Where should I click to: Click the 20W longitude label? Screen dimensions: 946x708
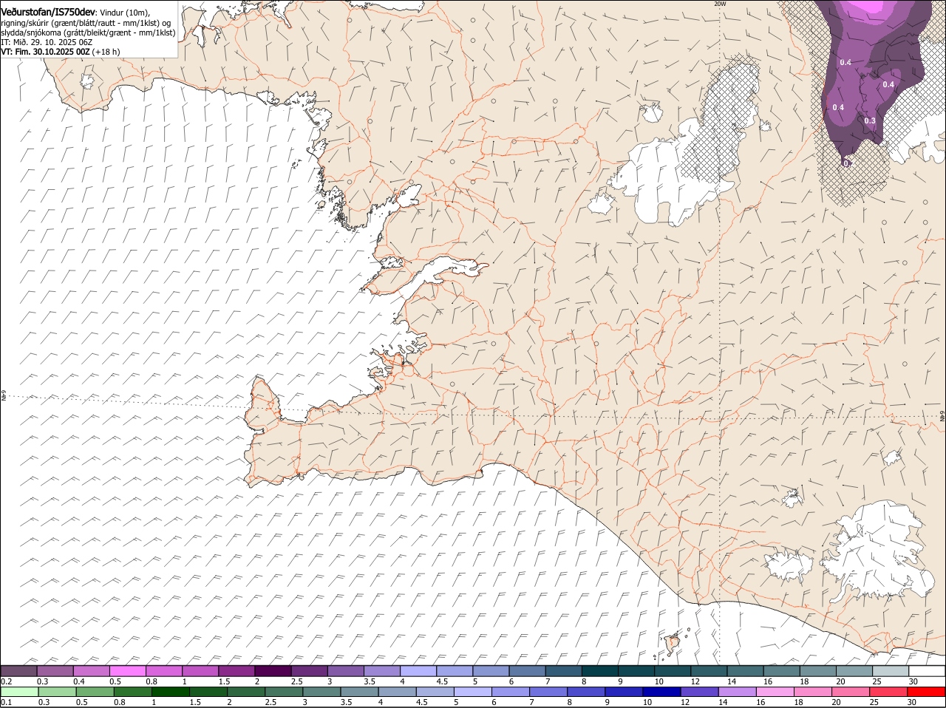(x=720, y=4)
